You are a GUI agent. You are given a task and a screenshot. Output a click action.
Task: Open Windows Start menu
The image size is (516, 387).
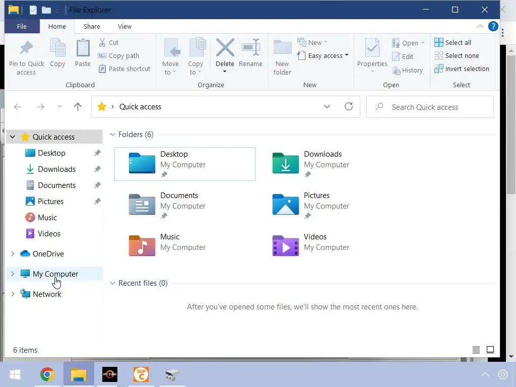(x=15, y=374)
